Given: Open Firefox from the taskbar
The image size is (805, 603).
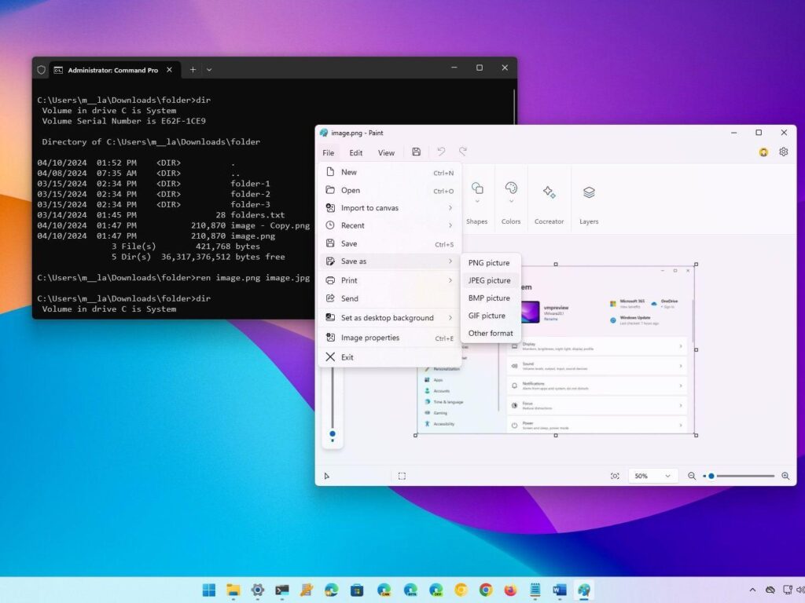Looking at the screenshot, I should (x=510, y=590).
